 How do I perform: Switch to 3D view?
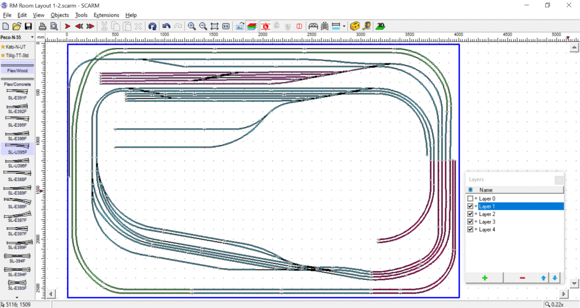(x=381, y=26)
